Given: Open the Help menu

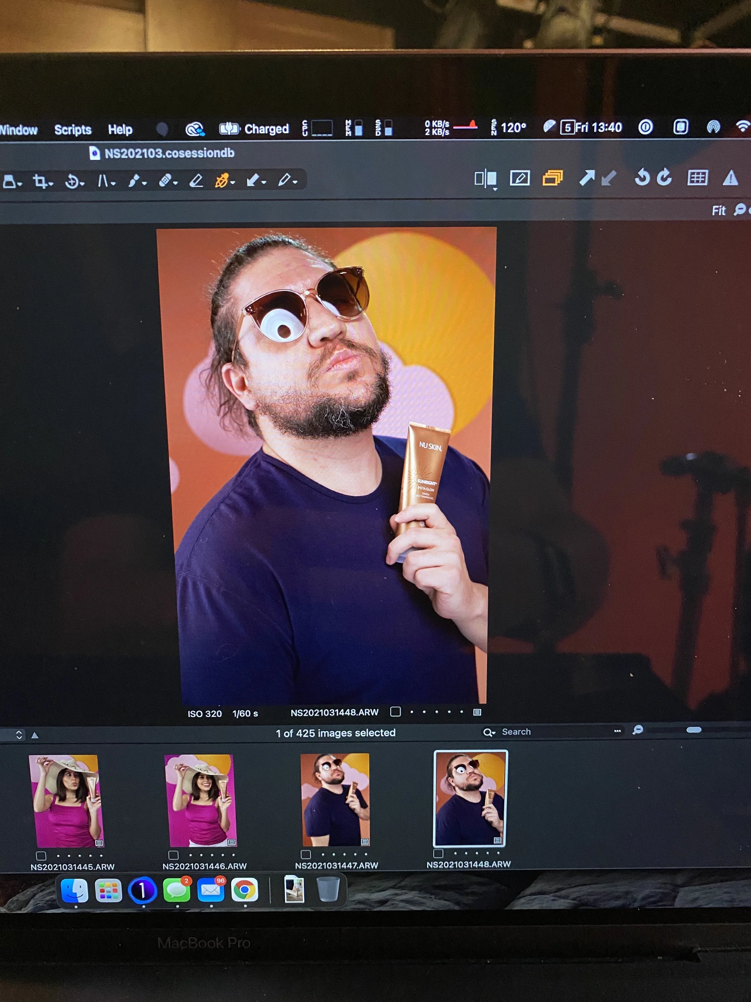Looking at the screenshot, I should (x=120, y=130).
